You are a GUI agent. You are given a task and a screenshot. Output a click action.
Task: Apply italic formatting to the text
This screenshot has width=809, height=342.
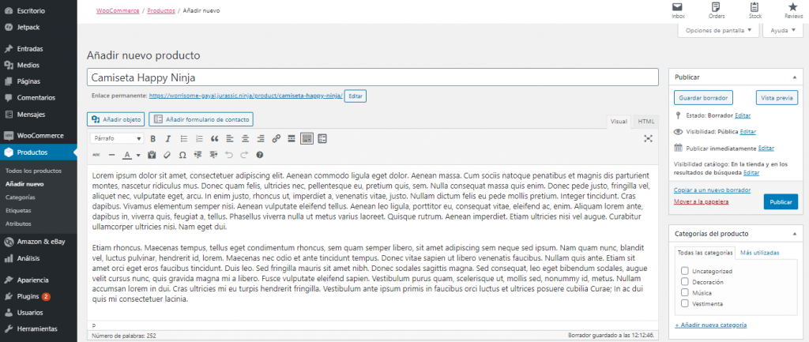[x=167, y=138]
